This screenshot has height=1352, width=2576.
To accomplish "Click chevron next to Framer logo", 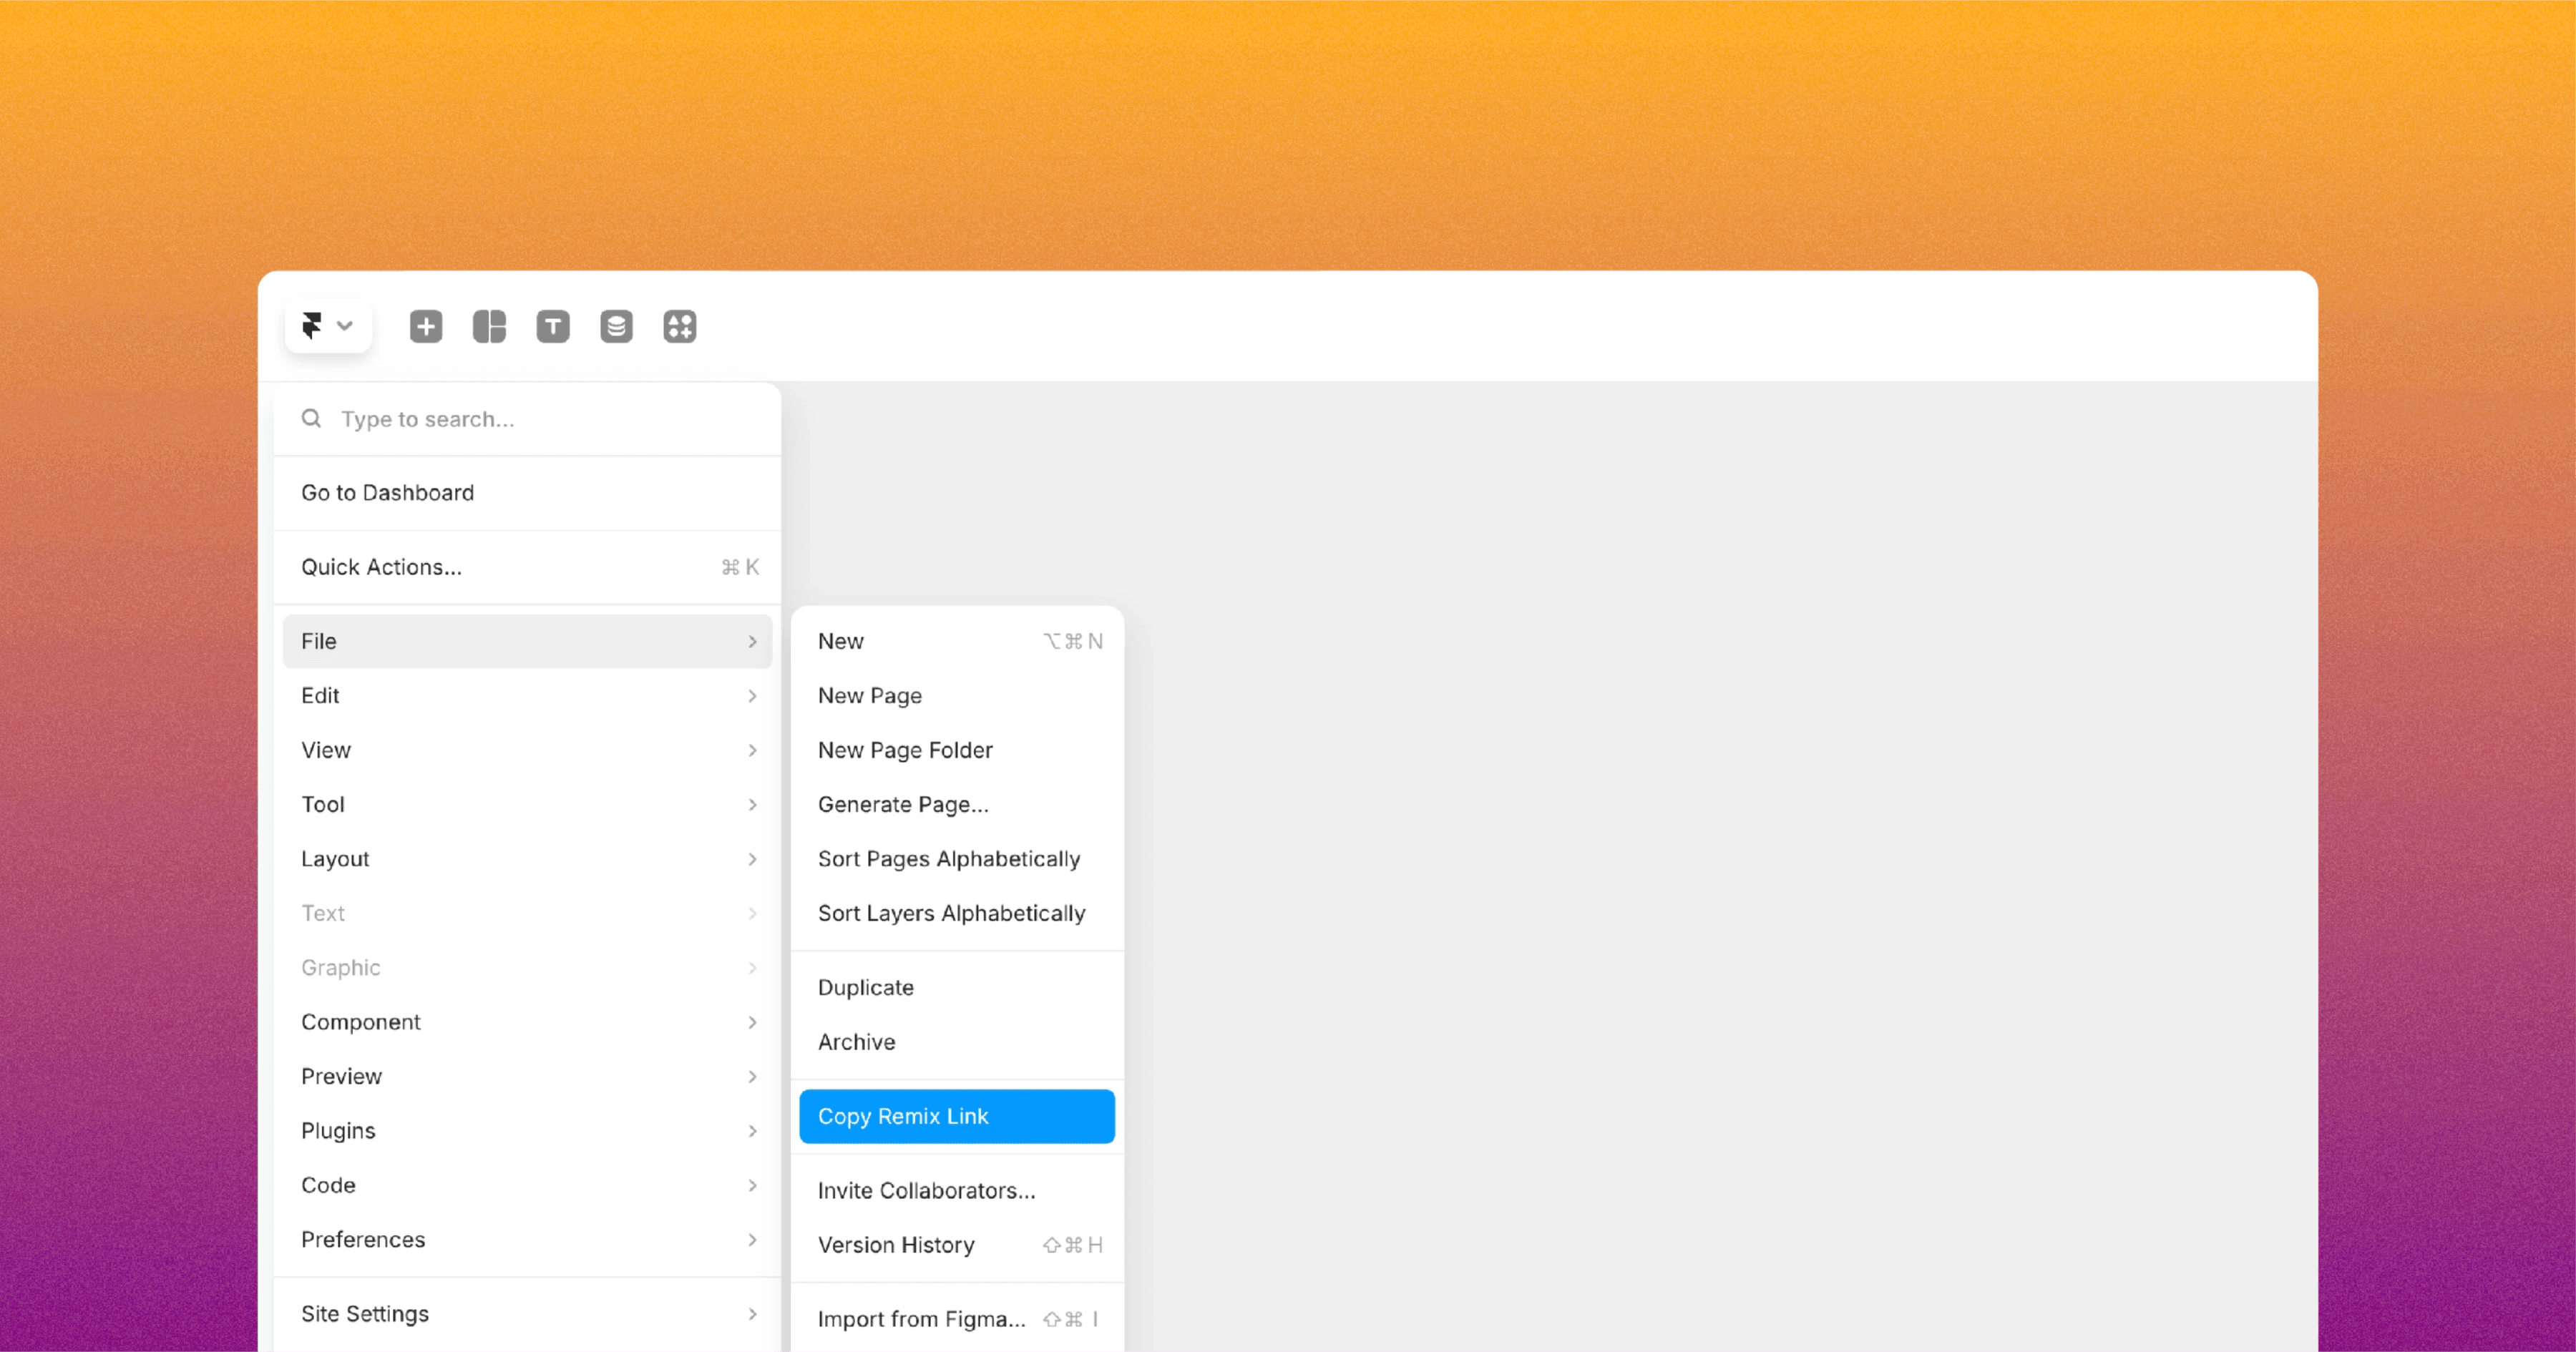I will coord(345,326).
